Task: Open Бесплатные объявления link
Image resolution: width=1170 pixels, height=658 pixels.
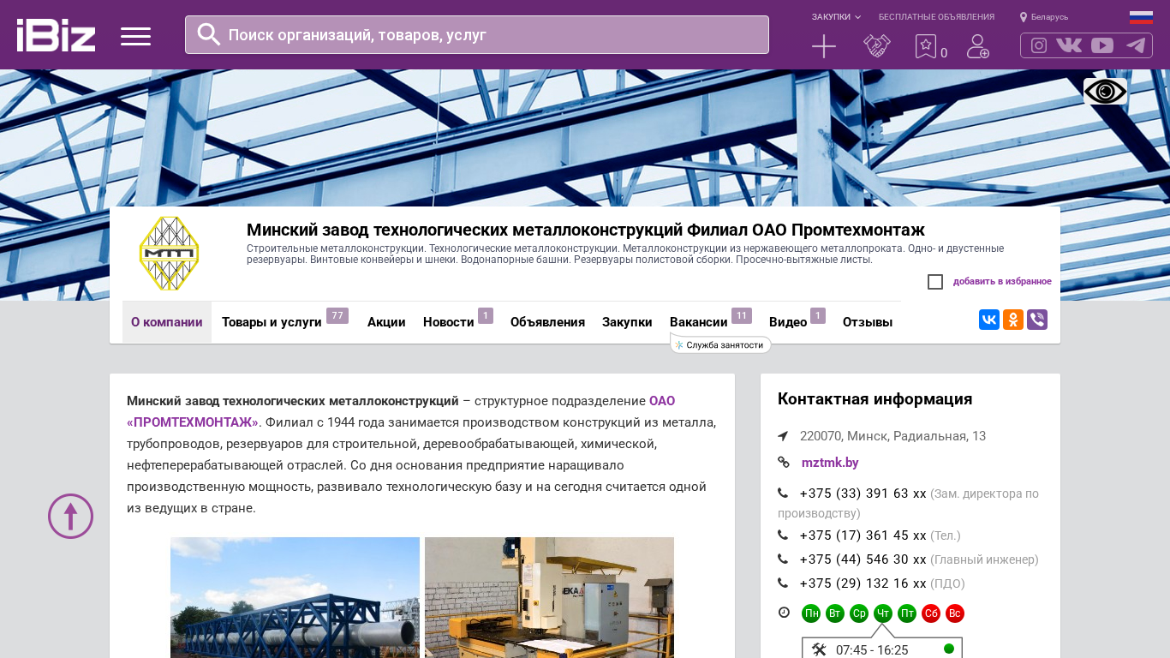Action: [x=936, y=17]
